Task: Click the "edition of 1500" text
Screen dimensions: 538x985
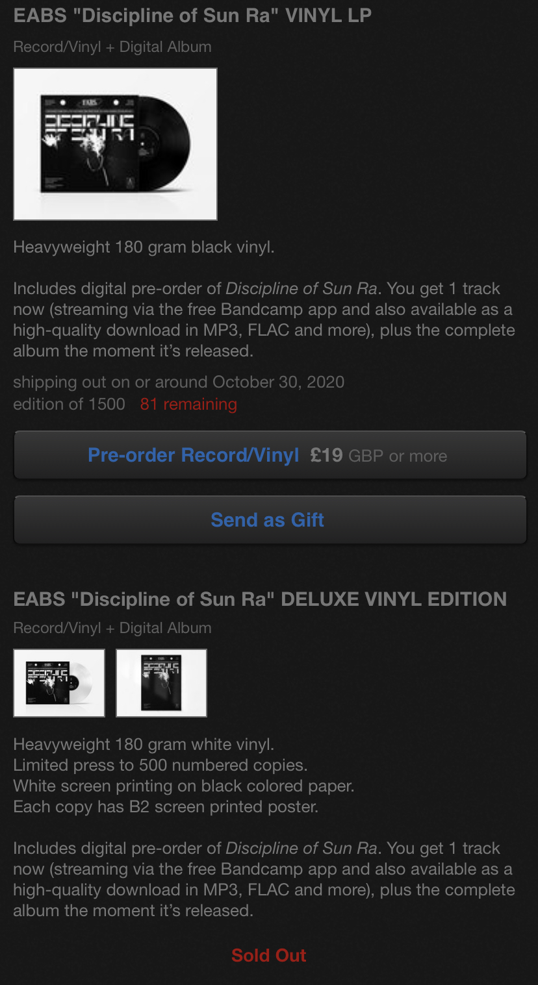Action: [x=69, y=404]
